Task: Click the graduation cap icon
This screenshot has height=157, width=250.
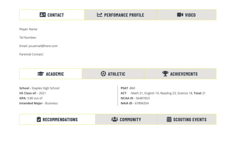Action: 41,74
